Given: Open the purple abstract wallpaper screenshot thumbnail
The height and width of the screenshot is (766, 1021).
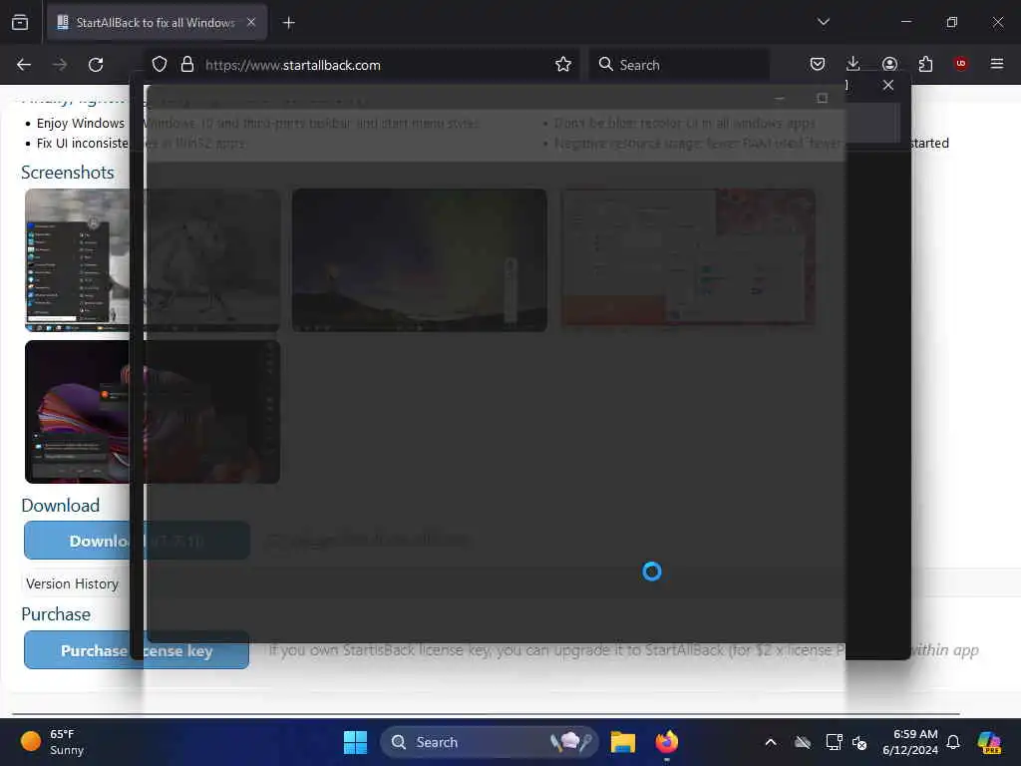Looking at the screenshot, I should tap(153, 412).
